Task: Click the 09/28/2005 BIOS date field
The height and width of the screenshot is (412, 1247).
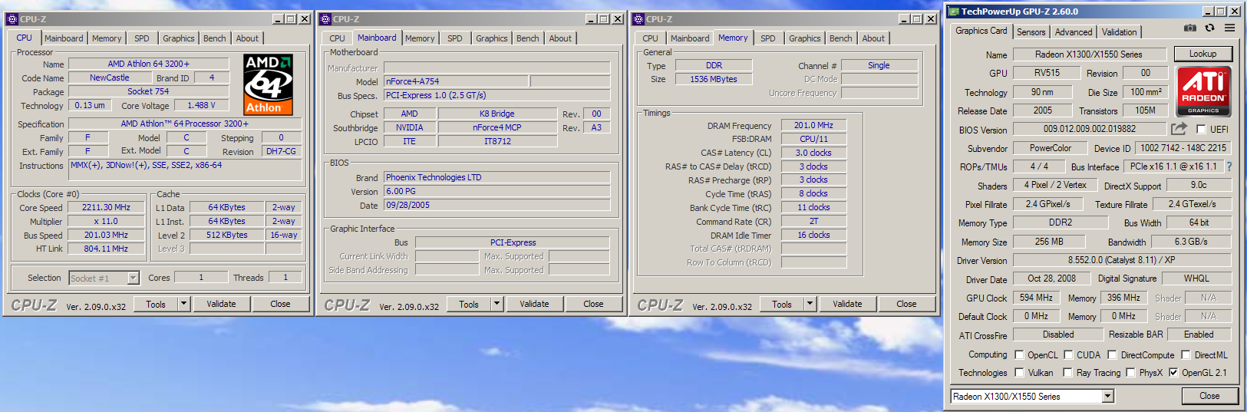Action: pyautogui.click(x=496, y=205)
